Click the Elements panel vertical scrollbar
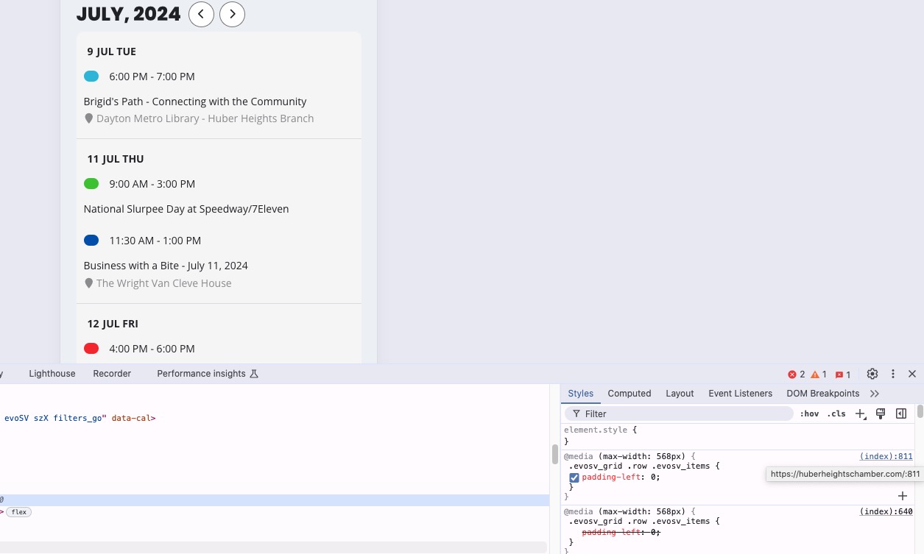Image resolution: width=924 pixels, height=554 pixels. (x=555, y=455)
